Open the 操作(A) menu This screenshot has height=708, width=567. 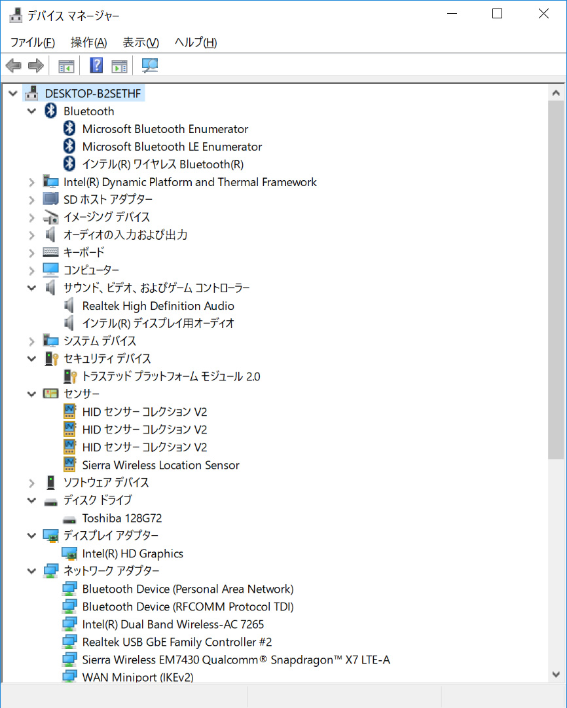click(89, 42)
